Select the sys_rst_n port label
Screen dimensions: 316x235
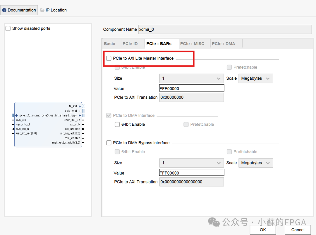pyautogui.click(x=22, y=129)
